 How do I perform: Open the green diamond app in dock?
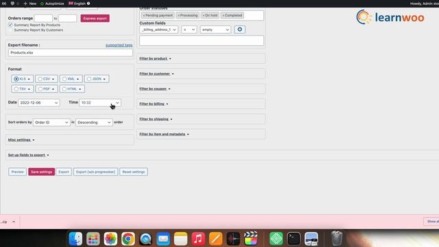276,239
